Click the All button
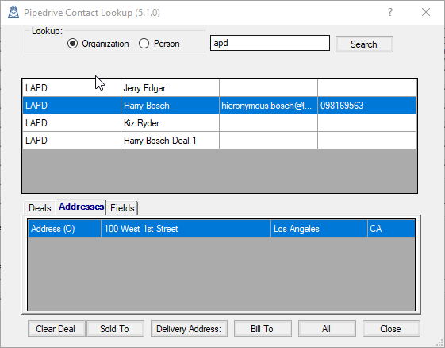The image size is (445, 348). coord(327,329)
